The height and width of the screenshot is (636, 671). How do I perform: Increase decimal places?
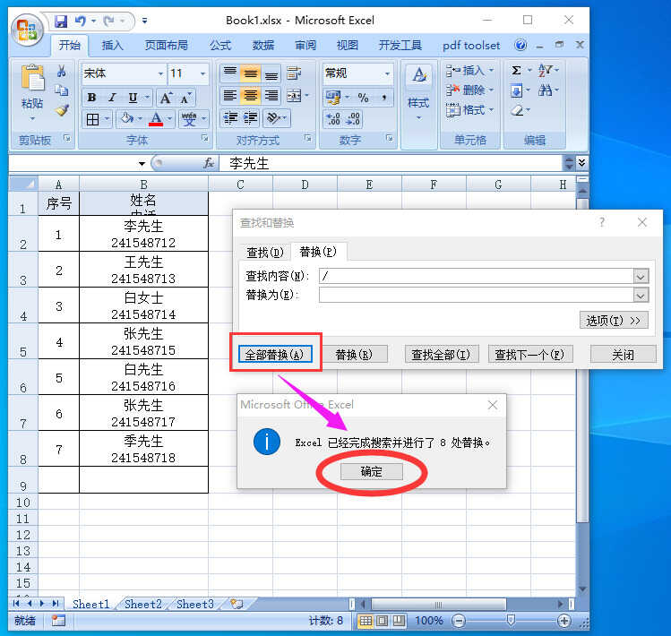click(333, 119)
